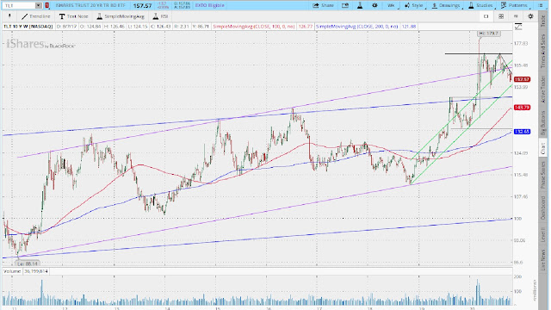Screen dimensions: 551x310
Task: Select the Trendline drawing tool
Action: point(36,16)
